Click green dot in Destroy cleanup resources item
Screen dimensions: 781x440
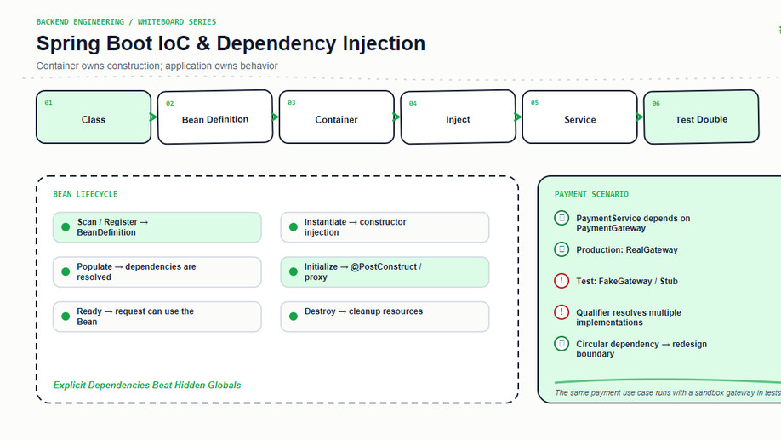[294, 317]
